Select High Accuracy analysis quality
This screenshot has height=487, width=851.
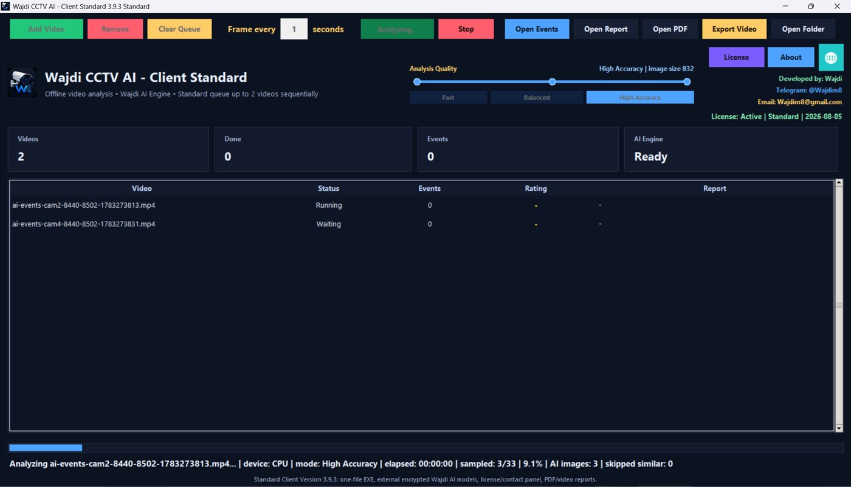639,97
